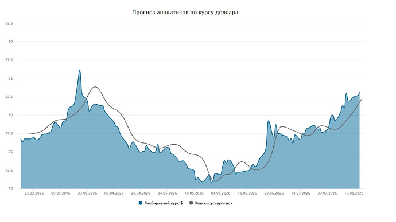
Task: Click the x-axis date label 20.04.2026
Action: tap(141, 193)
